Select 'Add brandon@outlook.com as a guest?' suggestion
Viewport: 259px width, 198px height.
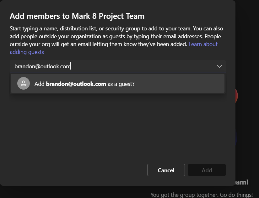(x=117, y=84)
